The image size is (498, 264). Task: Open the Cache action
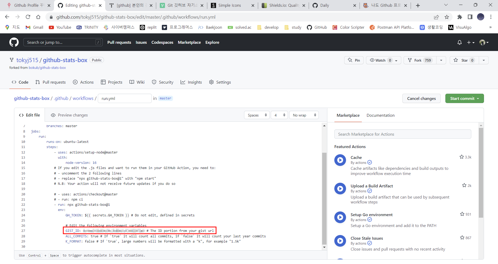pos(356,157)
